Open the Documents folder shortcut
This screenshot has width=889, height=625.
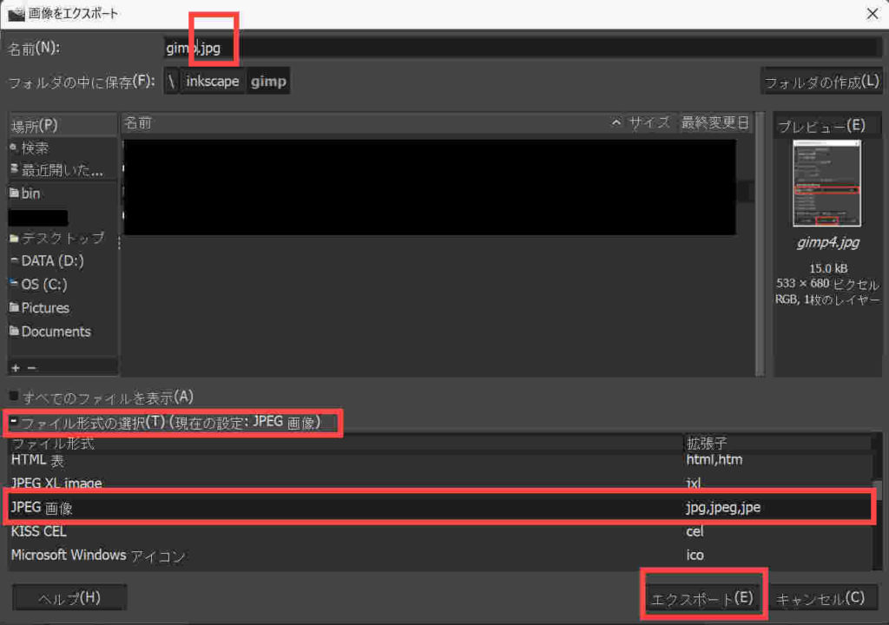click(56, 332)
